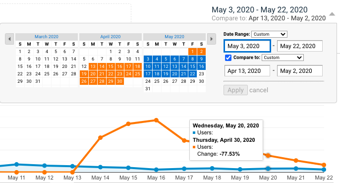
Task: Toggle the Compare to checkbox
Action: point(228,58)
